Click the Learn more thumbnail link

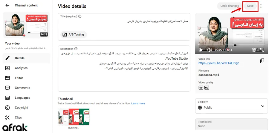tap(138, 103)
